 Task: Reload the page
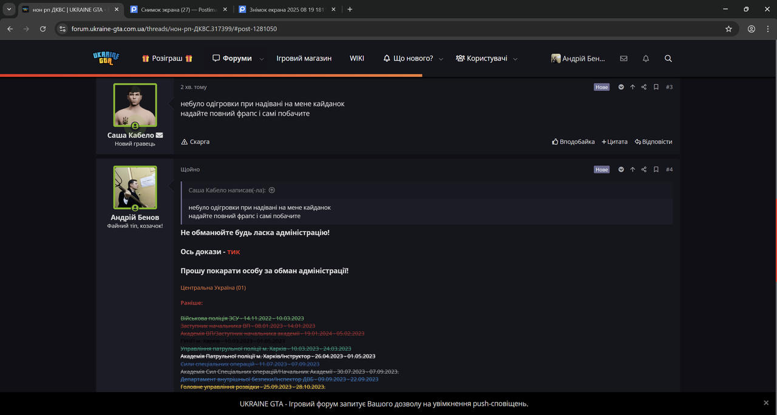(42, 28)
